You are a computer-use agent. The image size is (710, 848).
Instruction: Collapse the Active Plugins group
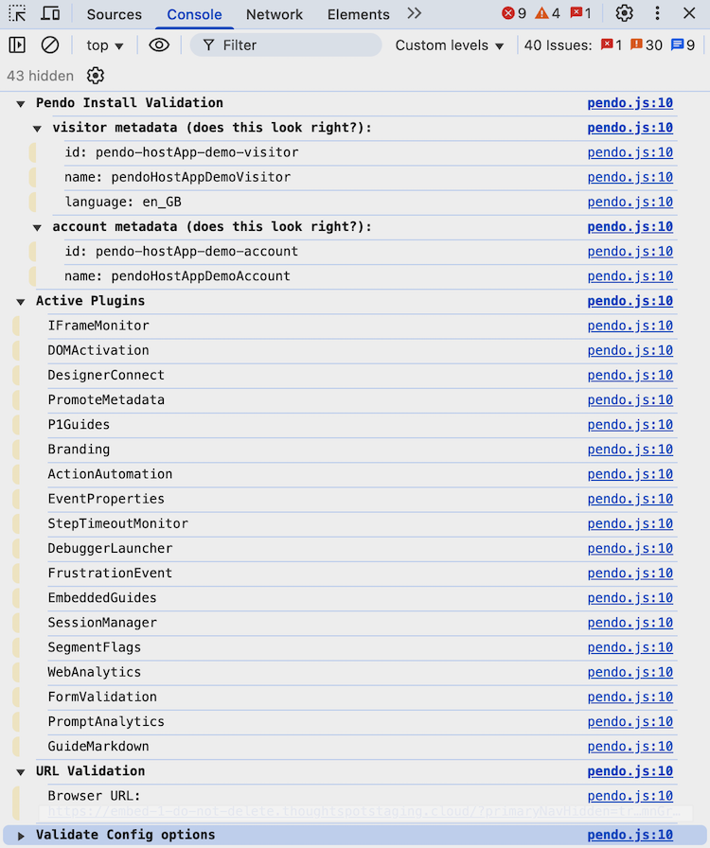[21, 302]
